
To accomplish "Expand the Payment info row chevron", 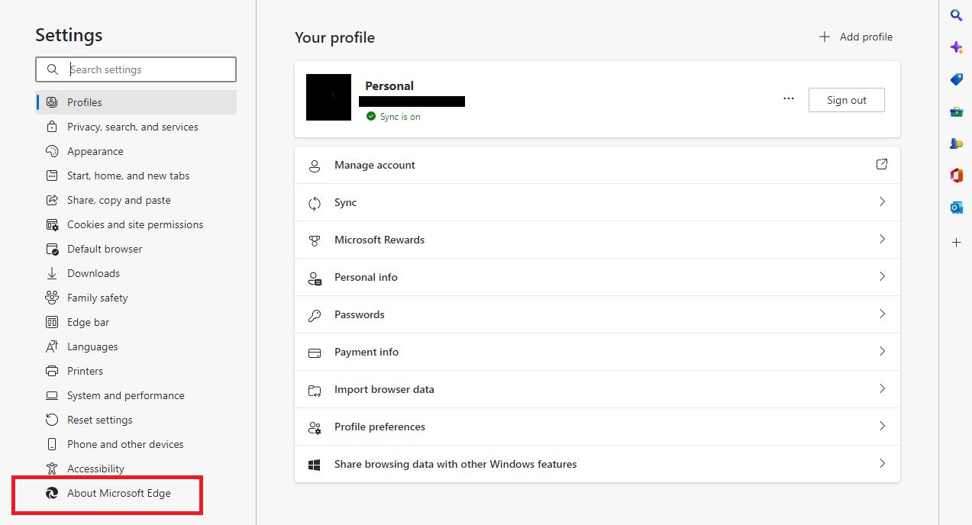I will [882, 352].
